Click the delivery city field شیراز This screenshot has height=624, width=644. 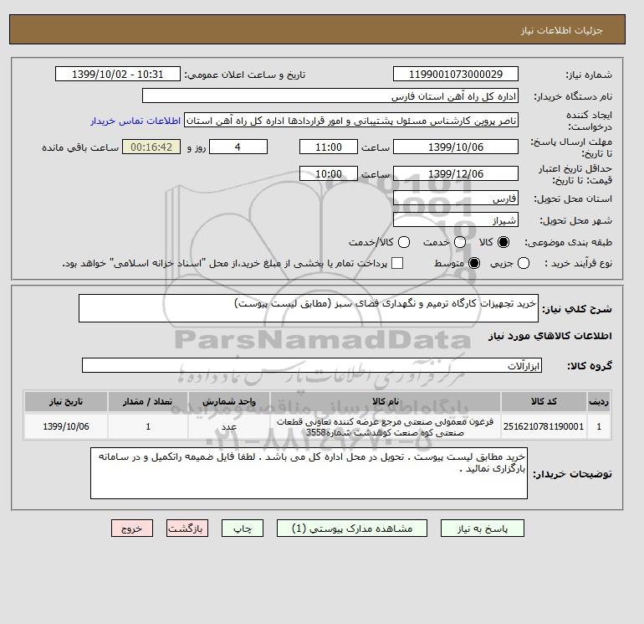[x=456, y=220]
